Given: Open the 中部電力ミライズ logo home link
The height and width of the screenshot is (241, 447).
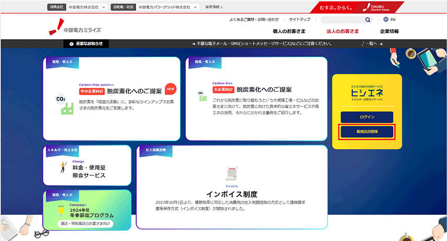Looking at the screenshot, I should coord(75,27).
